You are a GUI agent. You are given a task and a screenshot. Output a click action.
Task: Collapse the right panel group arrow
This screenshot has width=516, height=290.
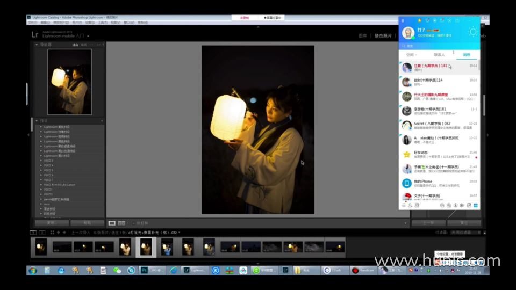tap(488, 135)
